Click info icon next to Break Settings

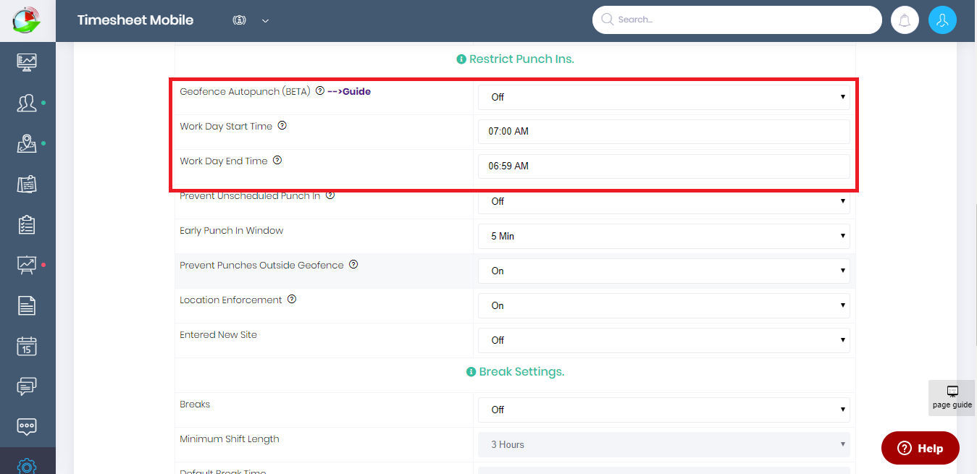pyautogui.click(x=471, y=372)
